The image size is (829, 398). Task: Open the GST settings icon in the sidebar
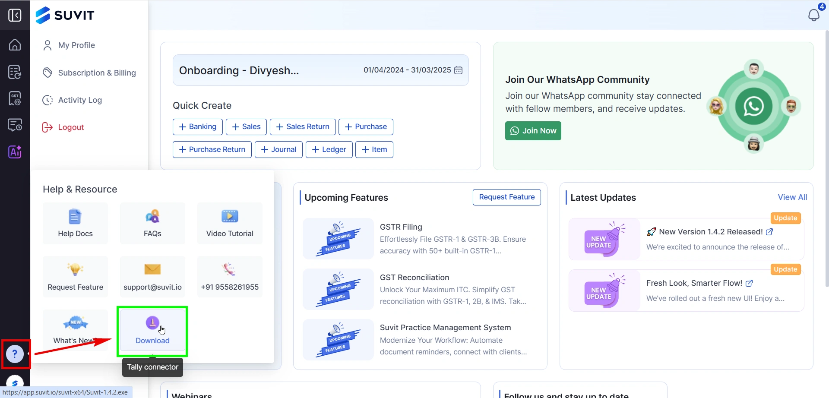point(15,98)
